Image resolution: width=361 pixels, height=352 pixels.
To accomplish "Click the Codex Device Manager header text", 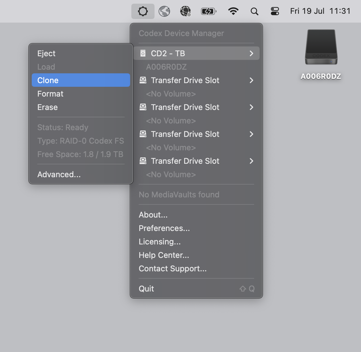I will [181, 33].
